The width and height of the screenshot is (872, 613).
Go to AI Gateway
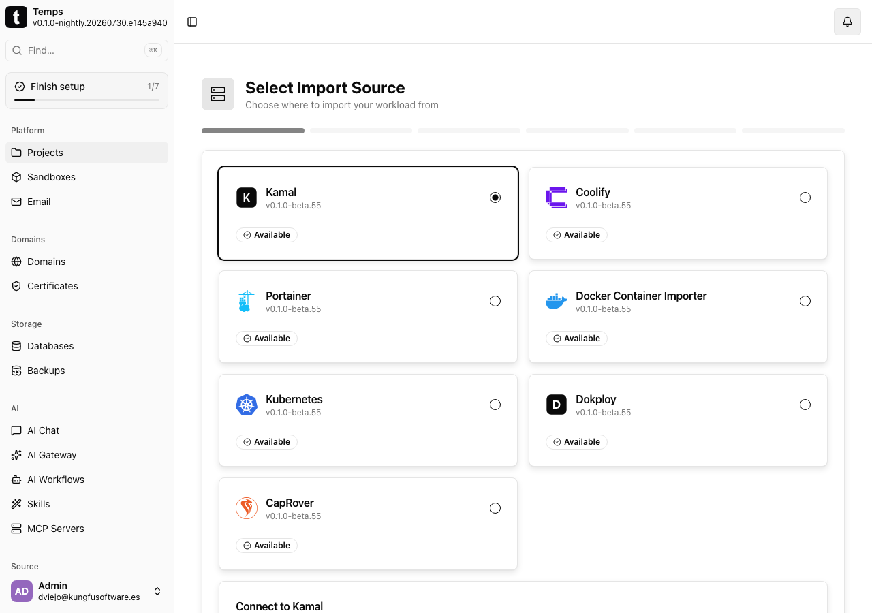[87, 455]
